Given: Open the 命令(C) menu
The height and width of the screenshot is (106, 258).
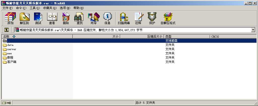Looking at the screenshot, I should point(21,8).
